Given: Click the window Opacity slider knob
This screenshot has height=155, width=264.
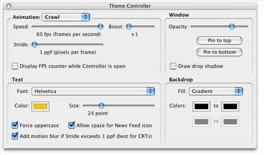Looking at the screenshot, I should click(x=232, y=26).
